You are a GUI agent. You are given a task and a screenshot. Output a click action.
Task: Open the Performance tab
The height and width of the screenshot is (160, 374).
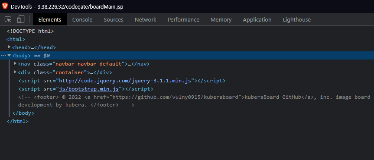(x=183, y=19)
